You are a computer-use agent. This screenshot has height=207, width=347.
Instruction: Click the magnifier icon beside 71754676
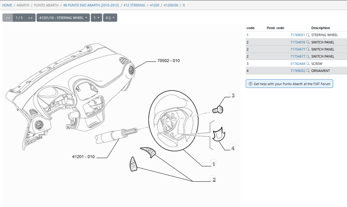click(x=308, y=42)
